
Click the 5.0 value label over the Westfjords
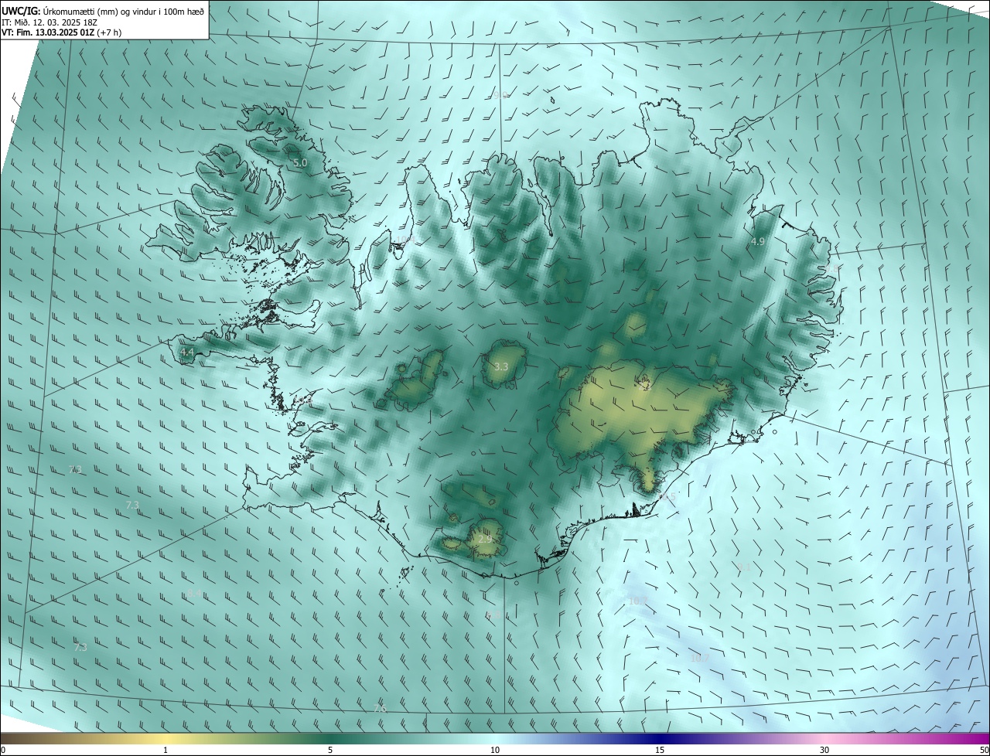click(301, 163)
